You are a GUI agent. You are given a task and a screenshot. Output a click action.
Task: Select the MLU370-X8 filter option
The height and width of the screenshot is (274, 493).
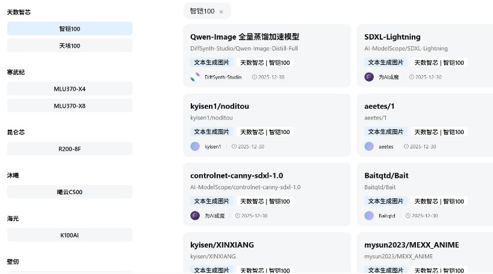[70, 106]
